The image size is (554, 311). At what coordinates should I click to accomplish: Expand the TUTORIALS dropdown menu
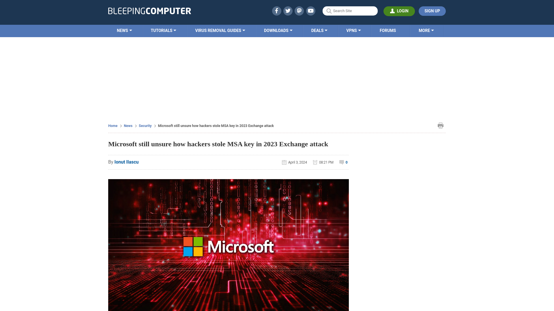(x=163, y=31)
